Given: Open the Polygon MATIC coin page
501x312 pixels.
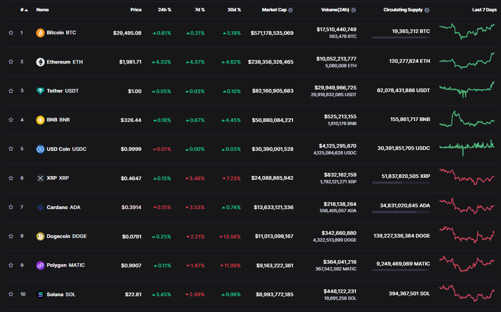Looking at the screenshot, I should [x=66, y=265].
